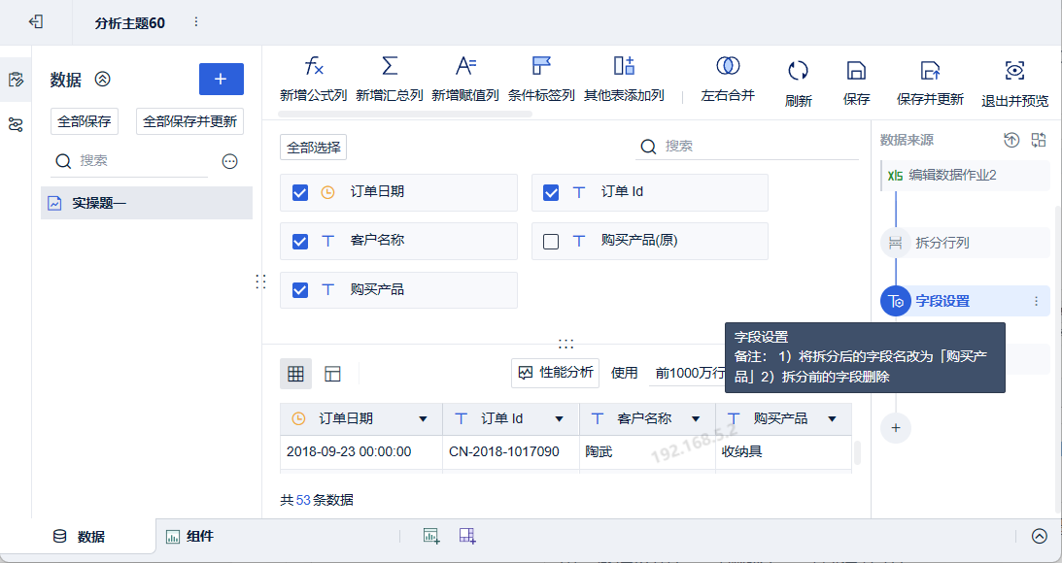Select the 实操题一 dataset item
The height and width of the screenshot is (563, 1062).
pyautogui.click(x=147, y=203)
